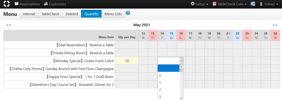The height and width of the screenshot is (100, 282).
Task: Open the Reservations page
Action: point(27,4)
